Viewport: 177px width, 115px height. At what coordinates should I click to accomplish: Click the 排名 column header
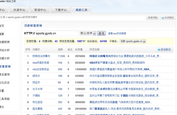pos(70,50)
